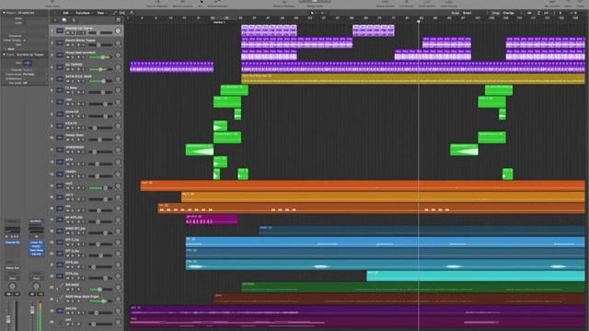Viewport: 589px width, 331px height.
Task: Mute track 20 in the header
Action: pos(68,256)
